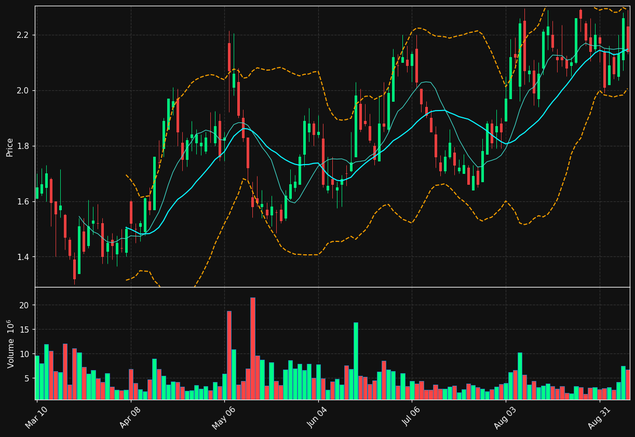The width and height of the screenshot is (635, 437).
Task: Select the 'Jul 06' date tick label
Action: (412, 417)
